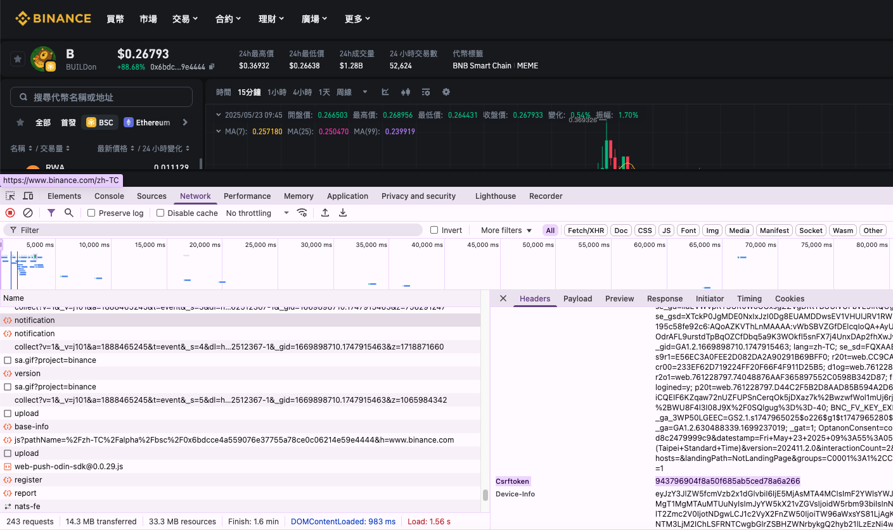Open the Timing tab

(x=749, y=298)
